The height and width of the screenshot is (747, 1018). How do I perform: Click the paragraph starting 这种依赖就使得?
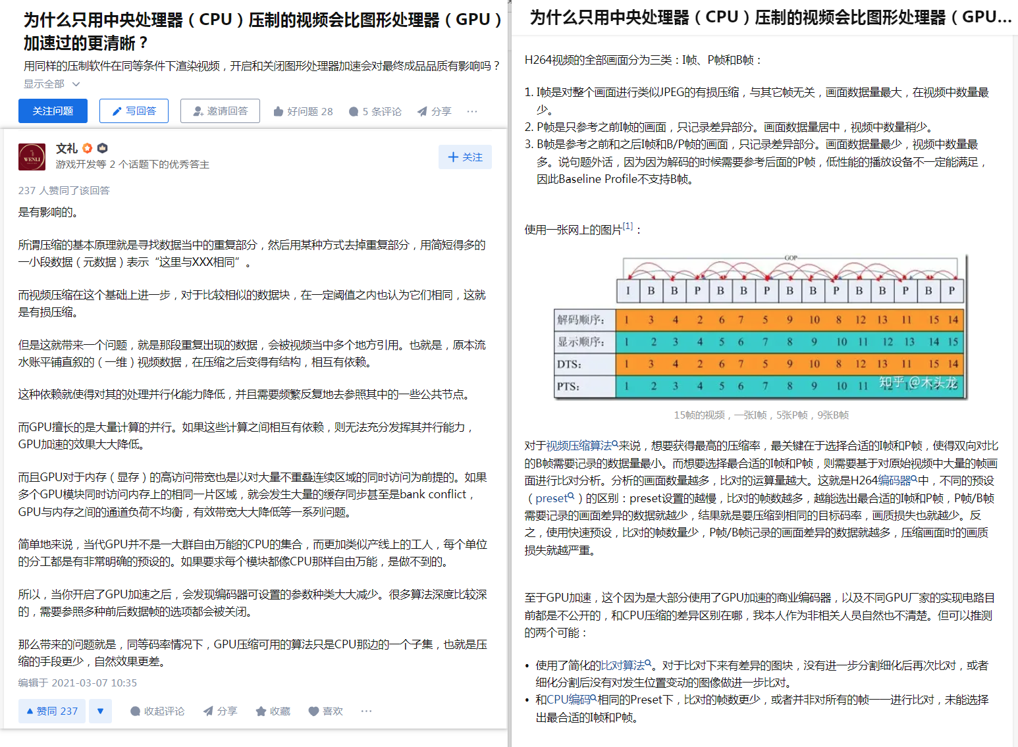point(245,394)
